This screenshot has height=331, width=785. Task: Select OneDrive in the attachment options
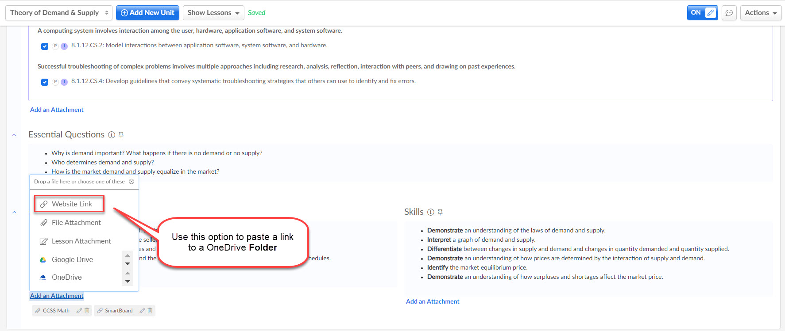click(66, 277)
